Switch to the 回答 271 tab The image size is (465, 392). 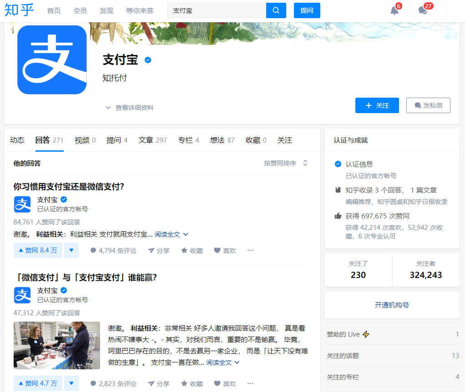[x=49, y=140]
